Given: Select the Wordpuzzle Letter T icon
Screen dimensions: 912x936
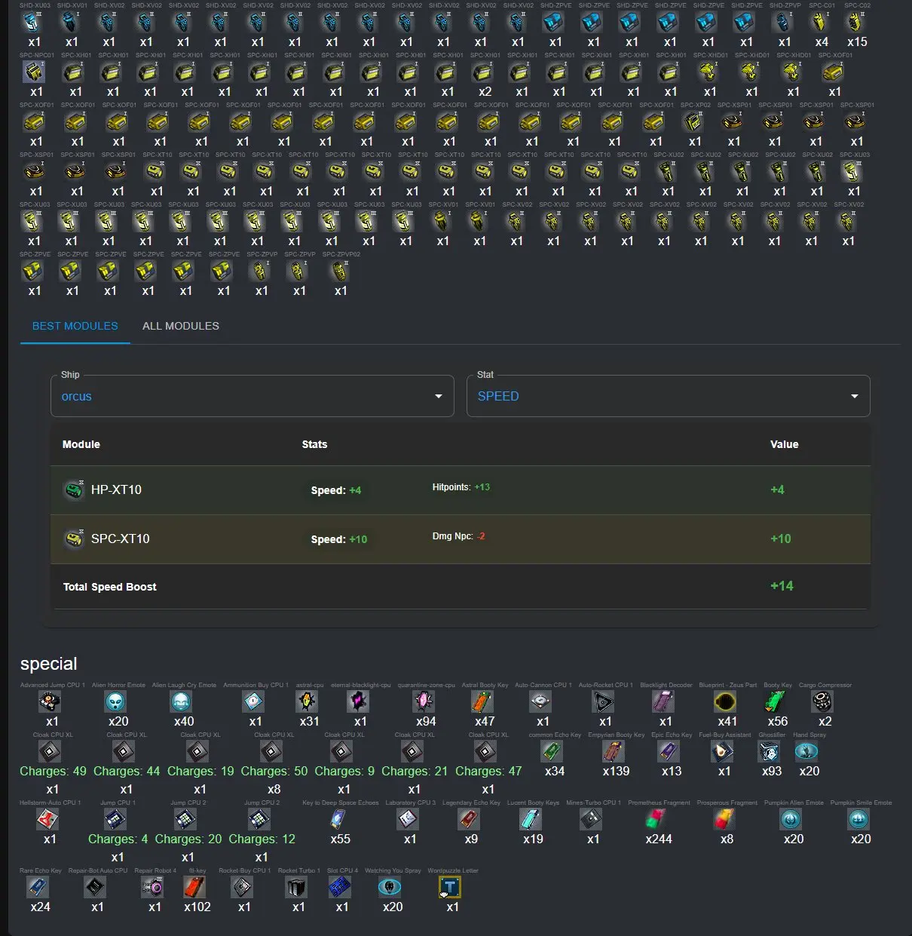Looking at the screenshot, I should point(450,888).
